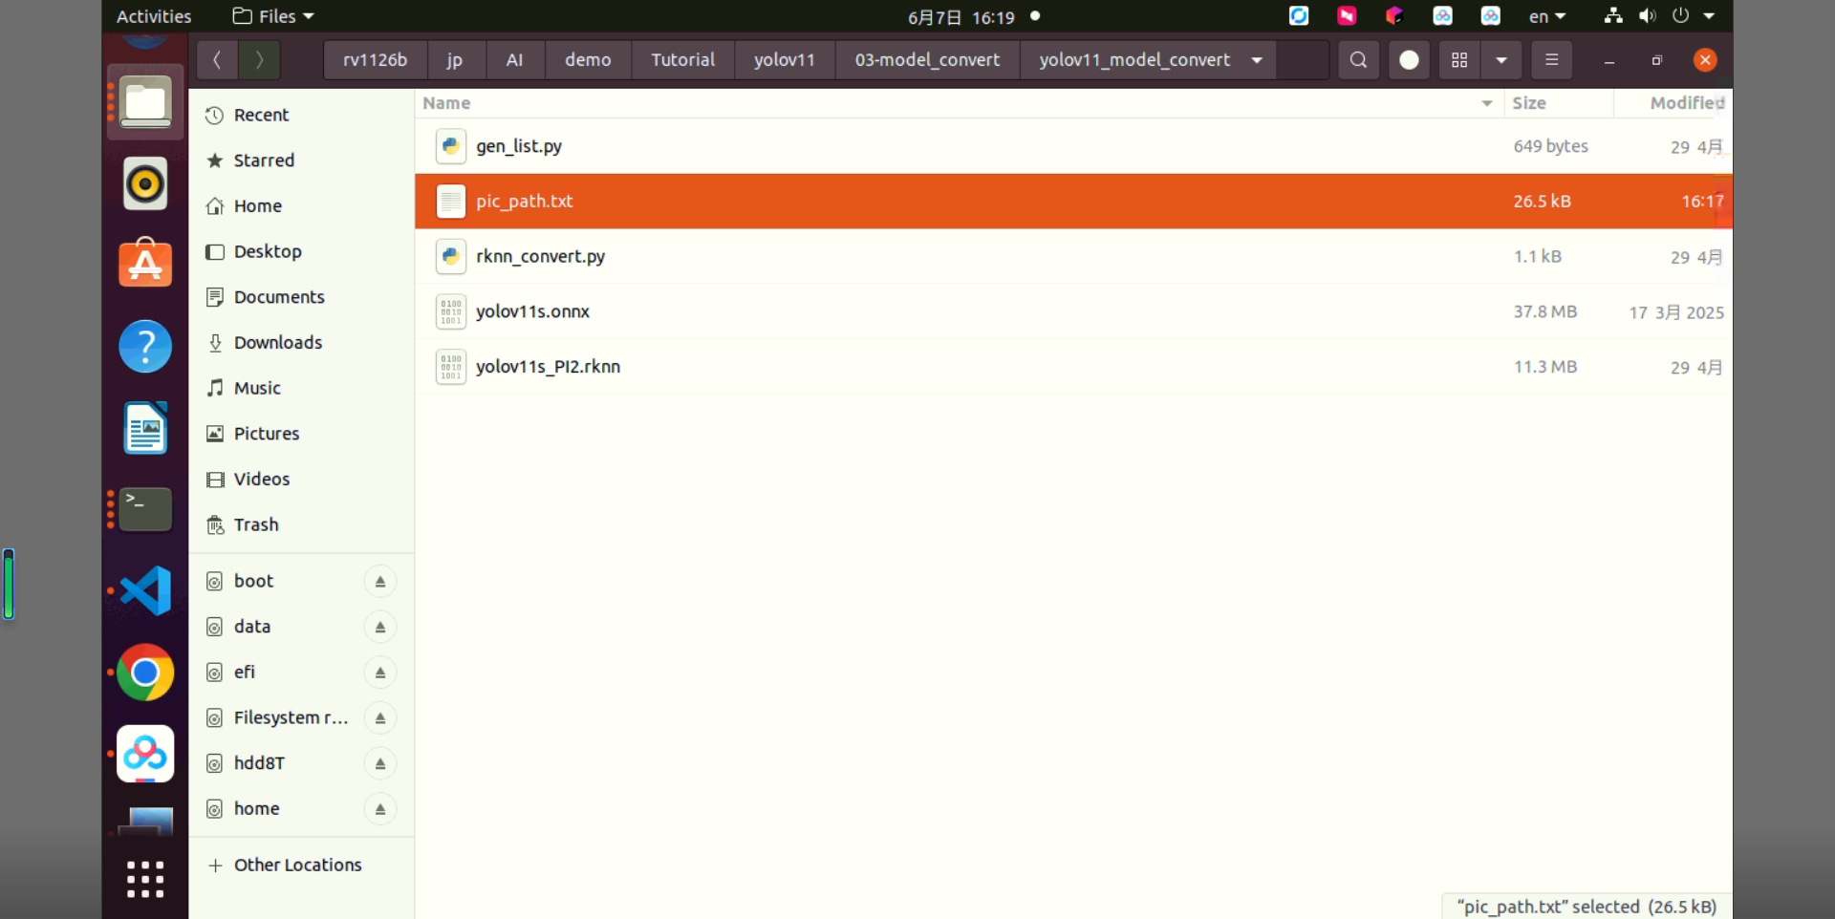This screenshot has height=919, width=1835.
Task: Toggle sort direction arrow in Name column
Action: (1487, 103)
